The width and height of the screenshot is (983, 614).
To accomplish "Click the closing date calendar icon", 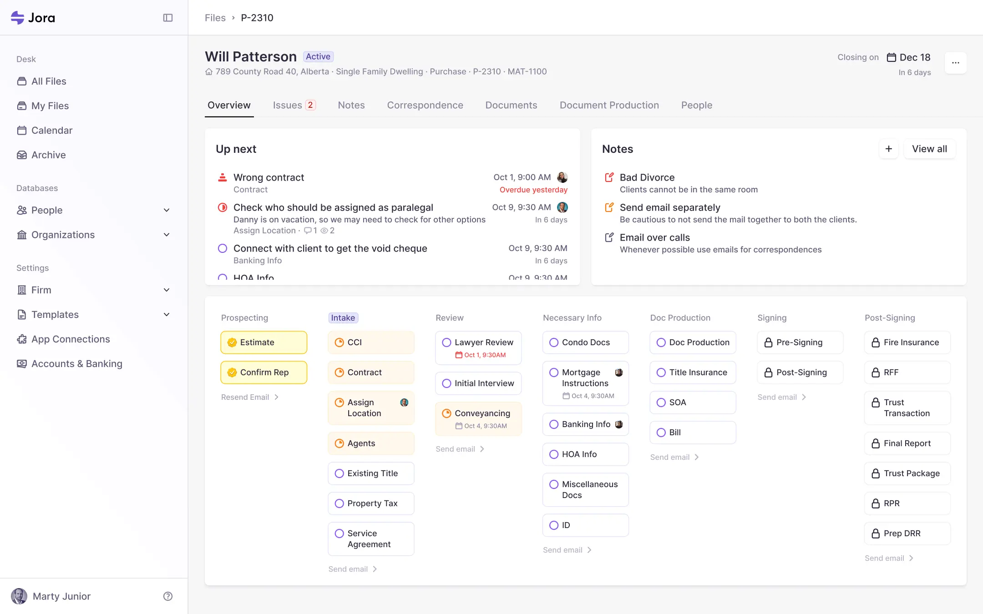I will [x=891, y=58].
